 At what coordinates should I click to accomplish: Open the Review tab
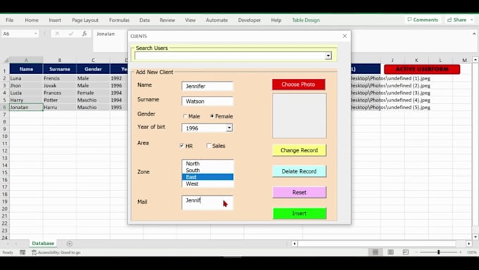[167, 20]
